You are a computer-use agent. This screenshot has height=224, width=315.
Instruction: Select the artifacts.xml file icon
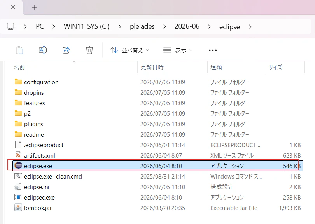[18, 155]
